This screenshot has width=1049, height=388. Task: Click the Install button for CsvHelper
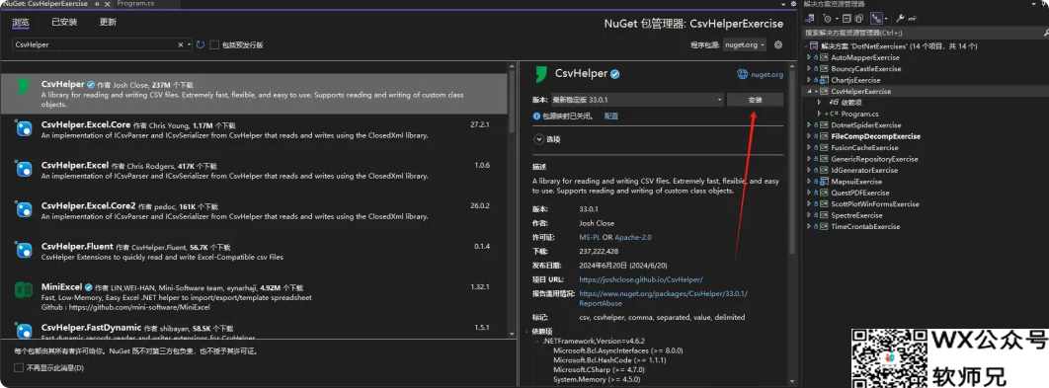[756, 100]
